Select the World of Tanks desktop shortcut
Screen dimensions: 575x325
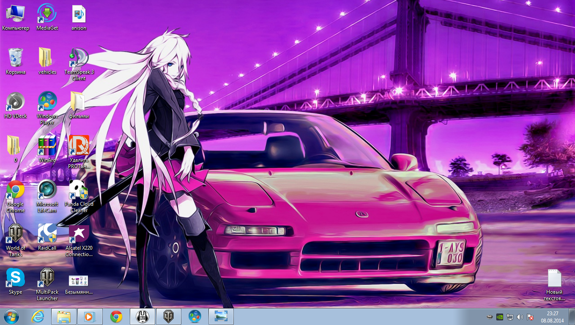pos(16,240)
